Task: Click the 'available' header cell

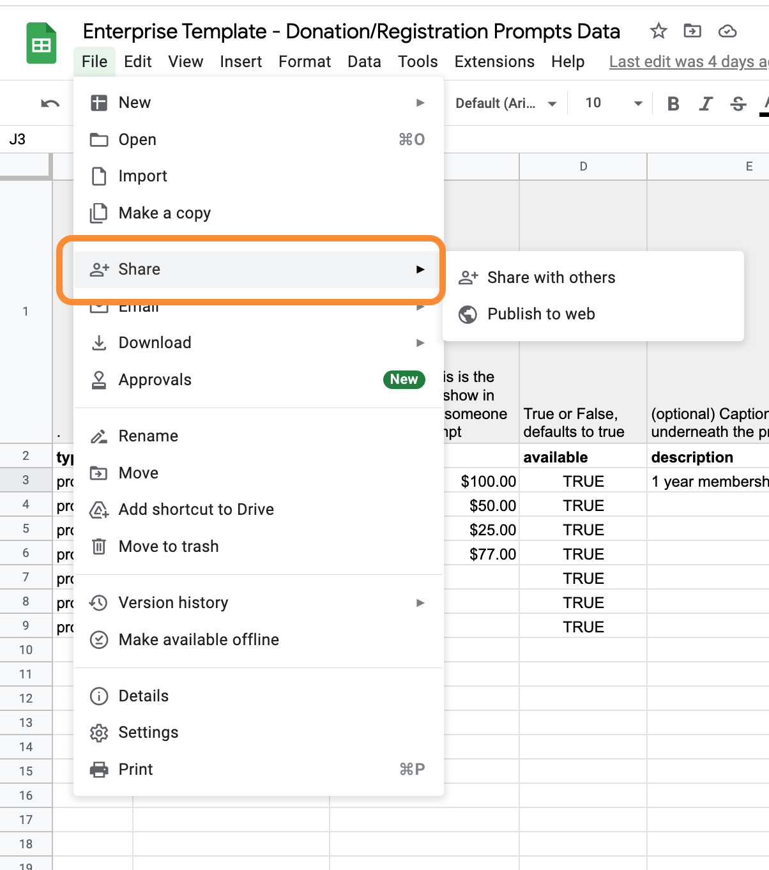Action: [x=583, y=457]
